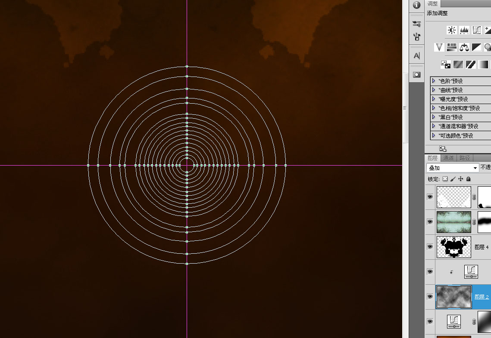The image size is (491, 338).
Task: Open the Info panel icon
Action: 416,5
